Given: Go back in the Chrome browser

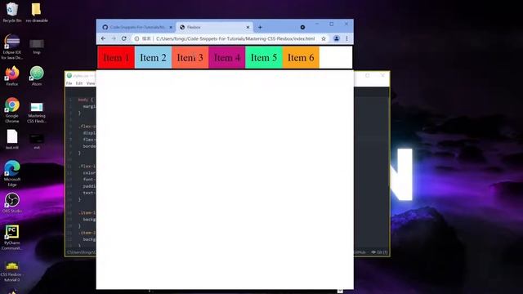Looking at the screenshot, I should (x=103, y=38).
